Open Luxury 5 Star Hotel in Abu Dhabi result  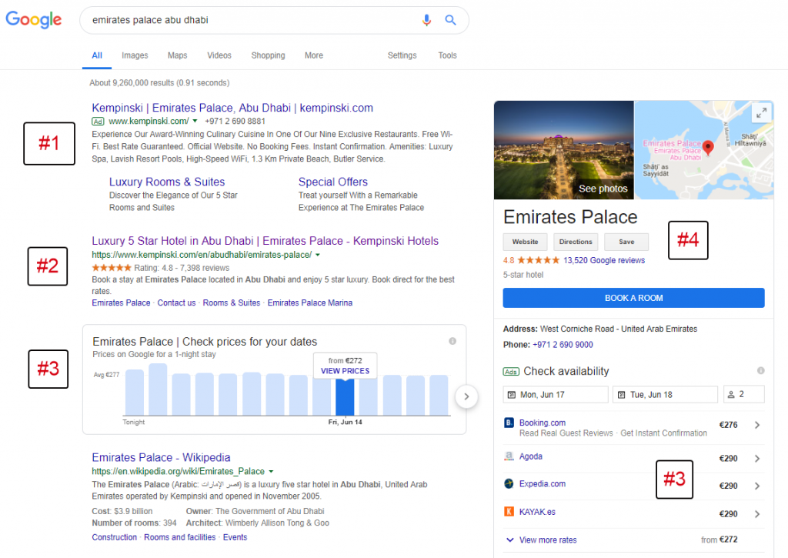point(265,241)
